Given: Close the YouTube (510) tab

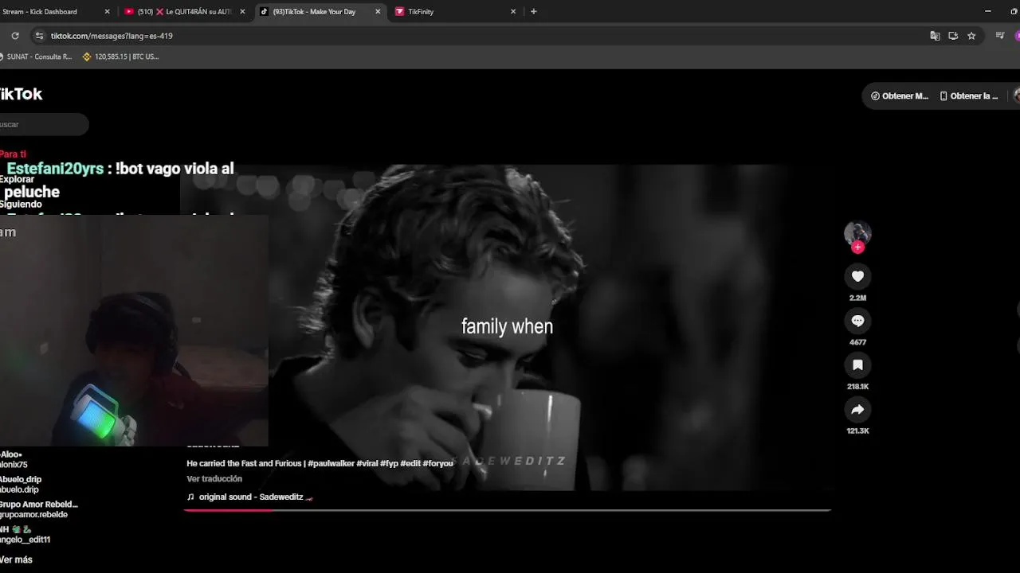Looking at the screenshot, I should tap(243, 12).
